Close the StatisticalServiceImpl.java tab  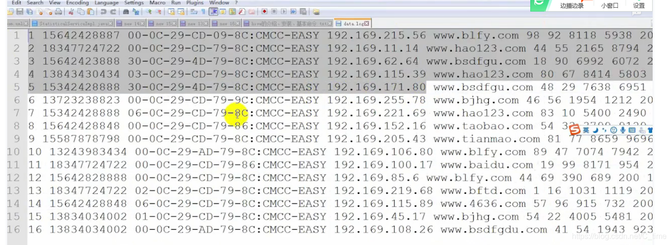click(x=111, y=23)
